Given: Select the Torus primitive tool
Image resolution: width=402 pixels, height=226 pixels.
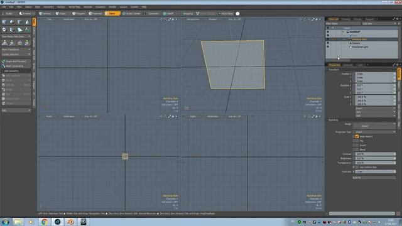Looking at the screenshot, I should pos(4,30).
